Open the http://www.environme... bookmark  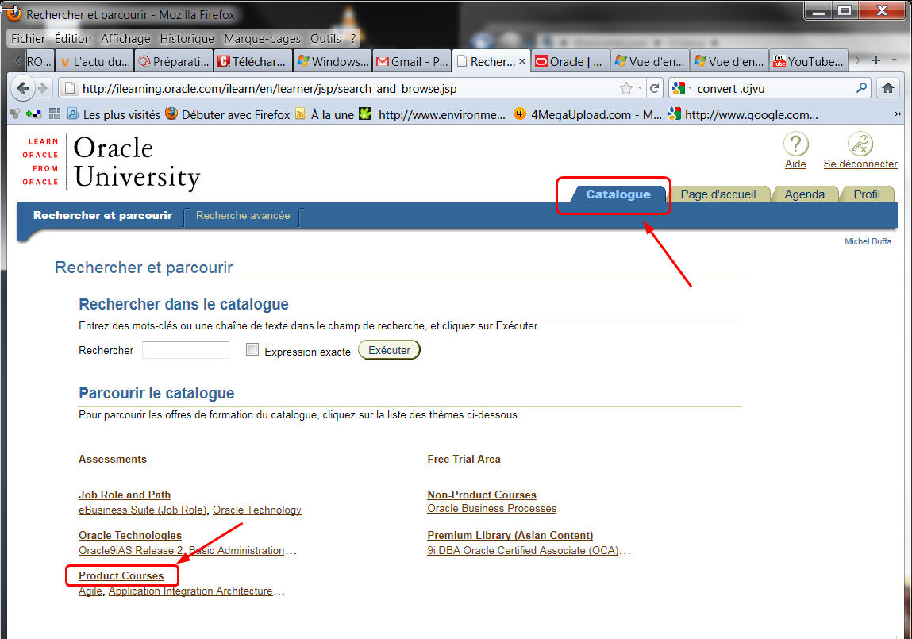432,114
